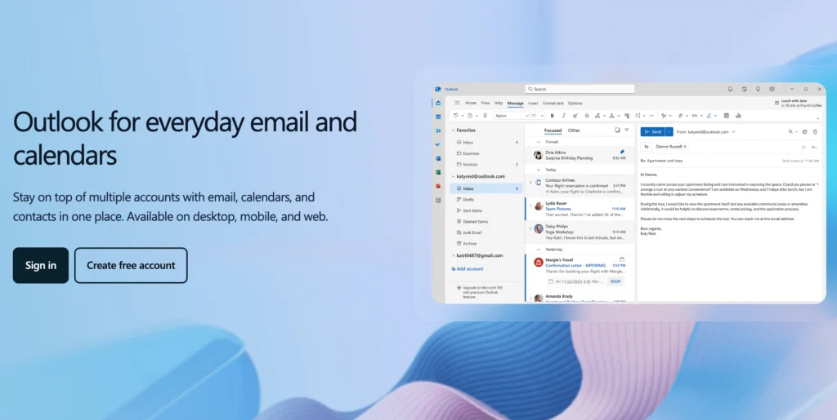Click the Insert table icon in ribbon
This screenshot has width=837, height=420.
coord(726,116)
